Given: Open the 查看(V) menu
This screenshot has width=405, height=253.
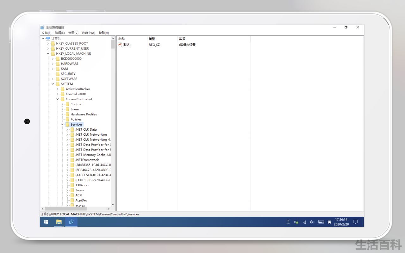Looking at the screenshot, I should (73, 33).
